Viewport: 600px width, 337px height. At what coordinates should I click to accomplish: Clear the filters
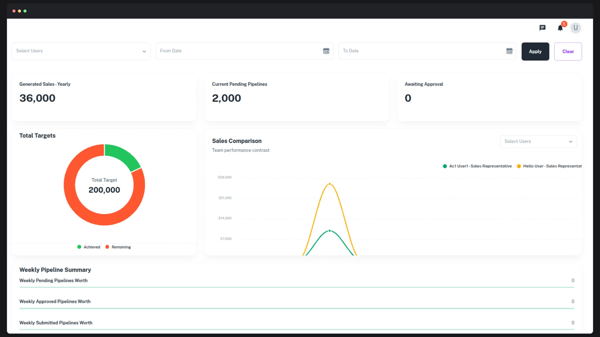point(568,51)
